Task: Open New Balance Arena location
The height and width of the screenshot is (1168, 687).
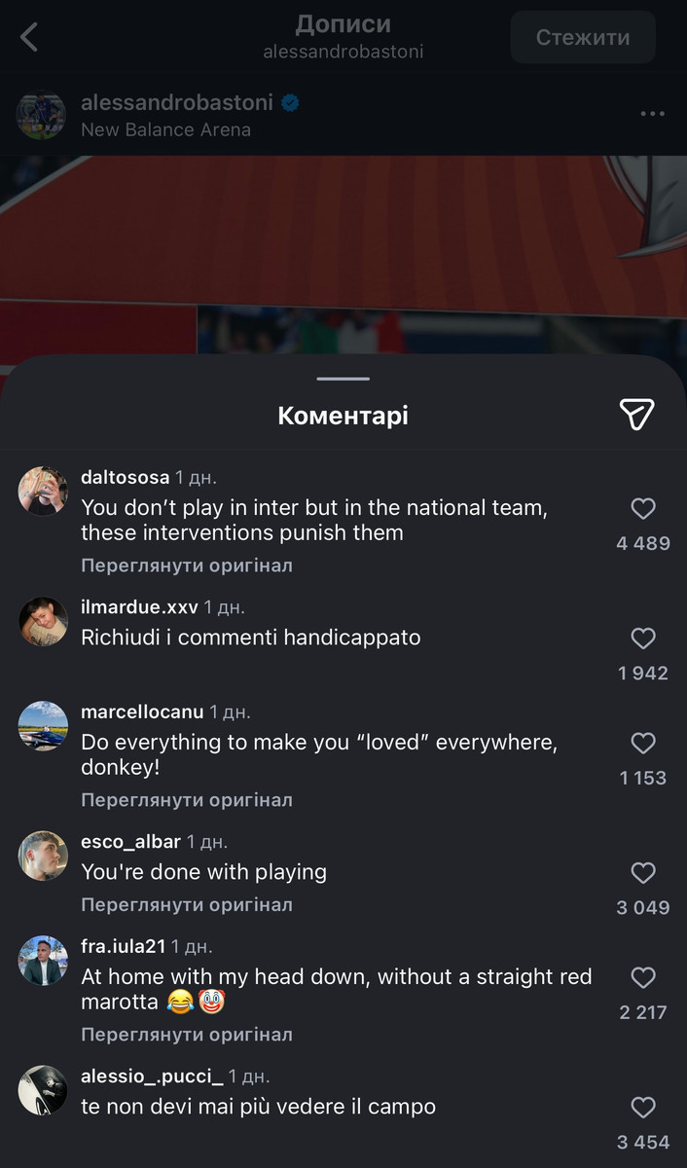Action: [165, 129]
